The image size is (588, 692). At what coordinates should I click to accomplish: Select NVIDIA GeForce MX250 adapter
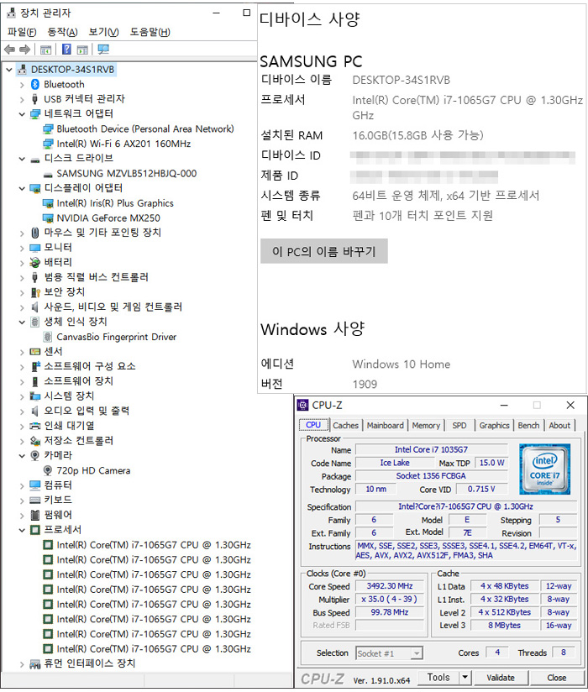tap(108, 218)
